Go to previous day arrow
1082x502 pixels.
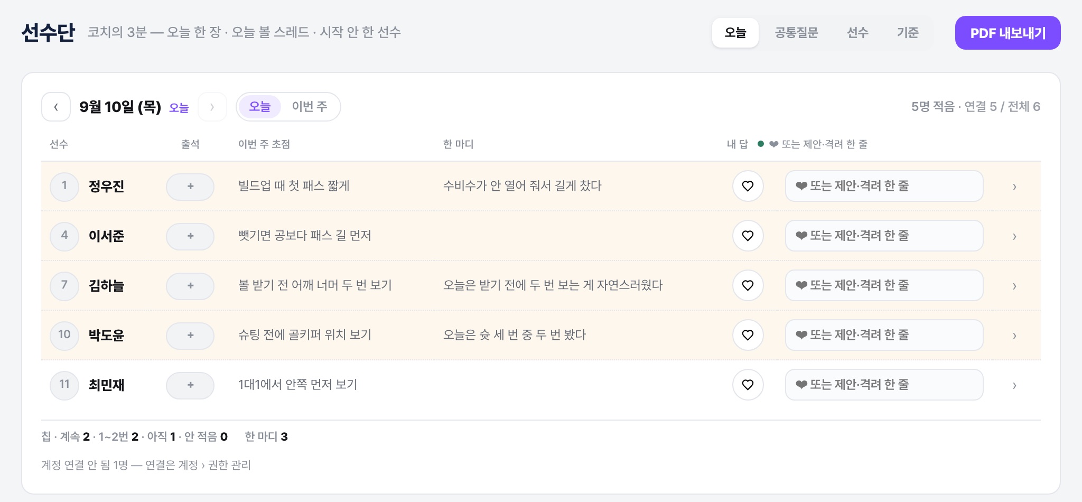[x=56, y=107]
